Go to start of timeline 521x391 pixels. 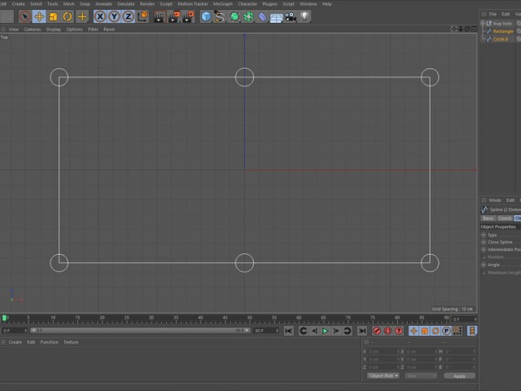[x=288, y=331]
